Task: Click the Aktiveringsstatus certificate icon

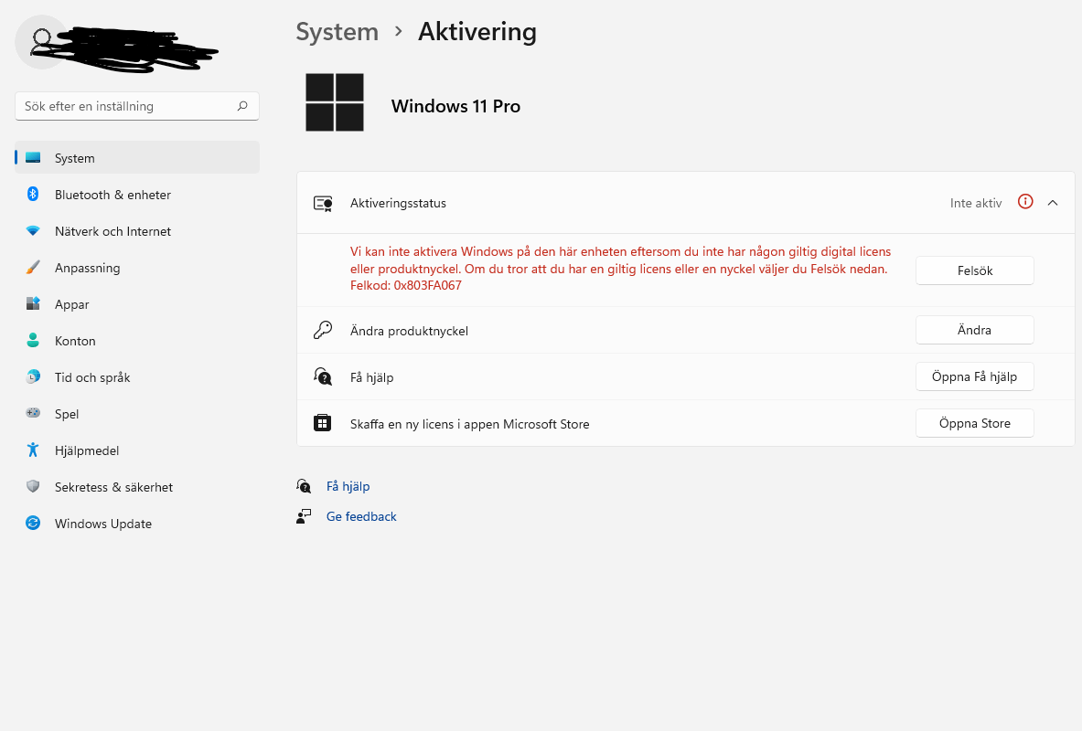Action: tap(323, 204)
